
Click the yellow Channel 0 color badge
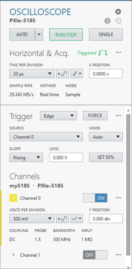tap(13, 198)
